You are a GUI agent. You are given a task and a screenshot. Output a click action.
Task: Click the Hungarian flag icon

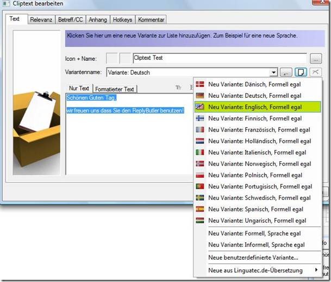pyautogui.click(x=199, y=221)
